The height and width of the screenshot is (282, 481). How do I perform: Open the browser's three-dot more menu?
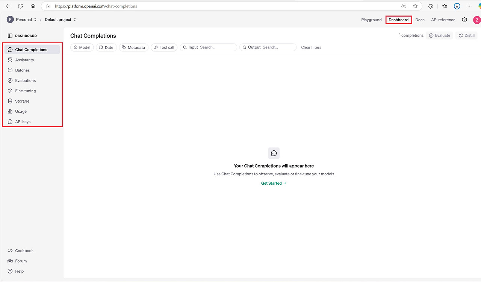469,6
